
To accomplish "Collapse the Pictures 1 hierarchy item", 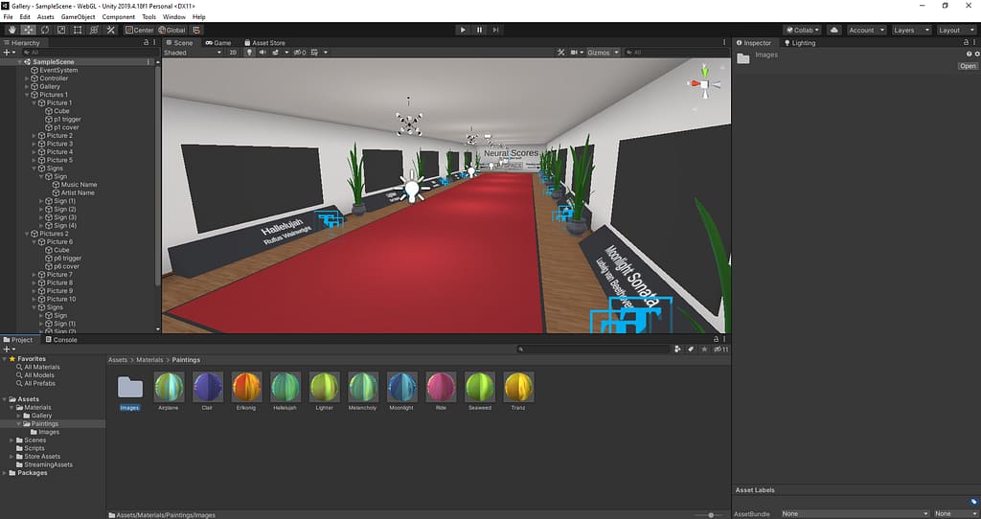I will [x=27, y=95].
